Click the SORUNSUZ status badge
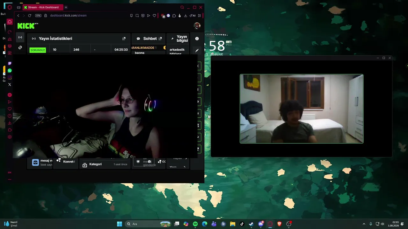408x229 pixels. [x=38, y=50]
